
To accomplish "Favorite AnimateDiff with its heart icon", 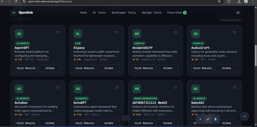I will pyautogui.click(x=176, y=32).
